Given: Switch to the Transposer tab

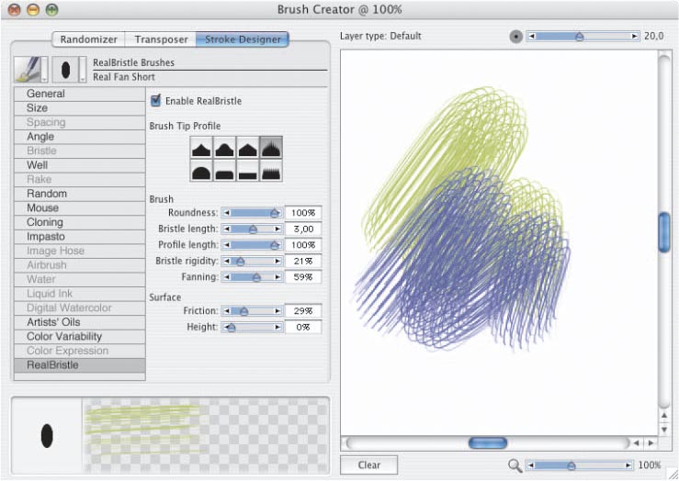Looking at the screenshot, I should pos(161,39).
